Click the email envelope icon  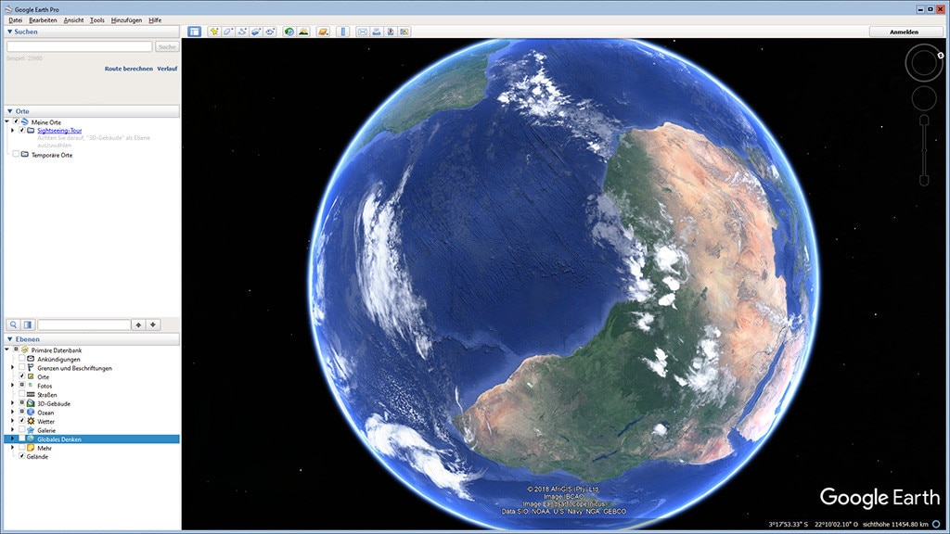(x=363, y=32)
